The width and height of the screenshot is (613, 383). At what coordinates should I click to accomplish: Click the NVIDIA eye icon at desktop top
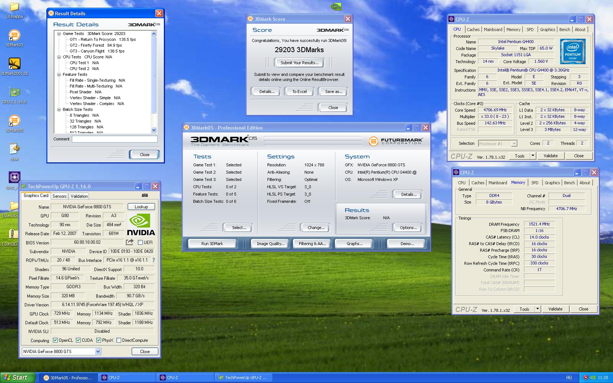click(336, 7)
